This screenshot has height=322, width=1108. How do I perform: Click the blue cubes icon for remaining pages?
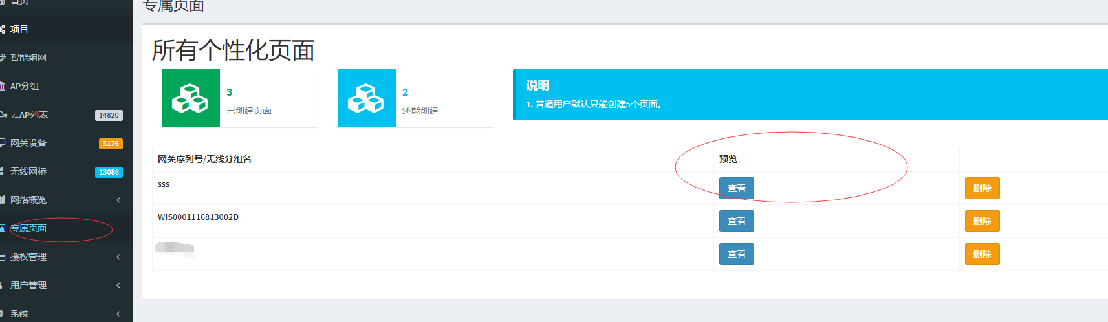pyautogui.click(x=366, y=98)
